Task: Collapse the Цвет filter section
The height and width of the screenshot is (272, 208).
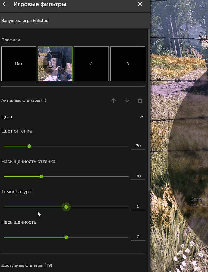Action: (x=142, y=117)
